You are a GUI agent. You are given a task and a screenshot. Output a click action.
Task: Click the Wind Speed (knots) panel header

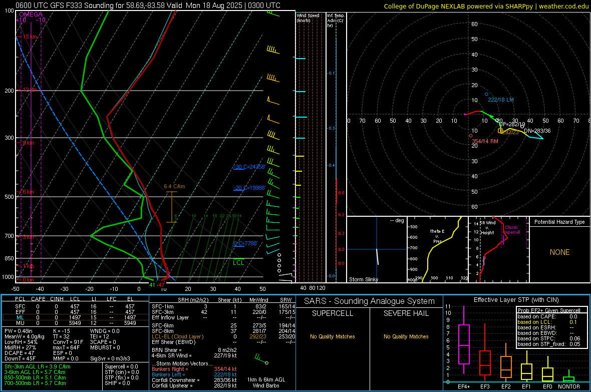coord(308,18)
